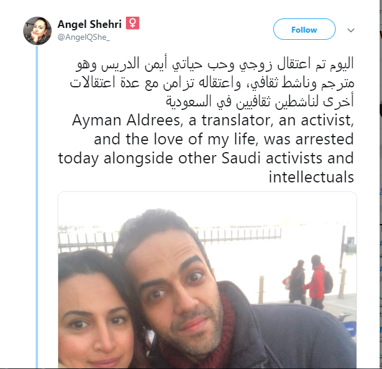Screen dimensions: 382x369
Task: Open Angel Shehri's profile avatar
Action: tap(37, 31)
